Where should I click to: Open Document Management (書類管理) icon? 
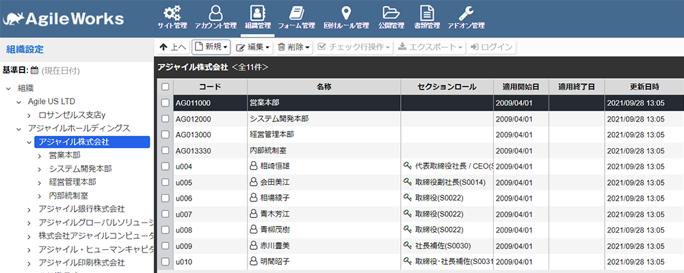(427, 13)
